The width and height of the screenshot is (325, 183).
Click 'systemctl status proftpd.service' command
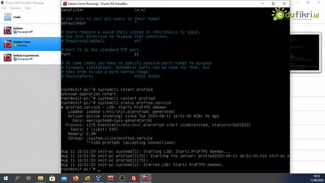pos(134,103)
